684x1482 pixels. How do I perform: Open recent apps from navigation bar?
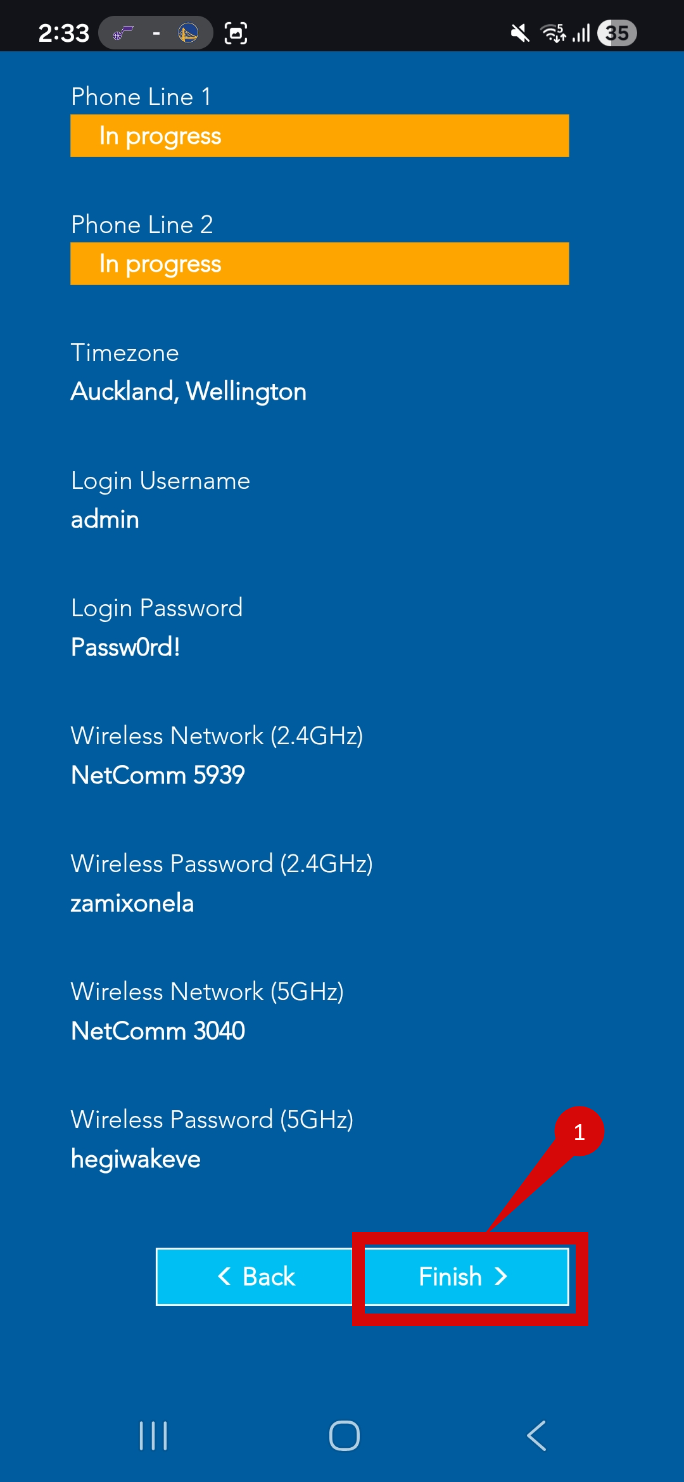tap(153, 1436)
